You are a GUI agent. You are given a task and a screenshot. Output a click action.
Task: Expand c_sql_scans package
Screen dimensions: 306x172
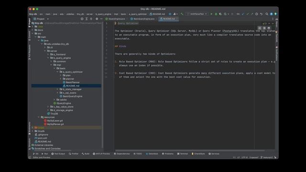point(57,93)
